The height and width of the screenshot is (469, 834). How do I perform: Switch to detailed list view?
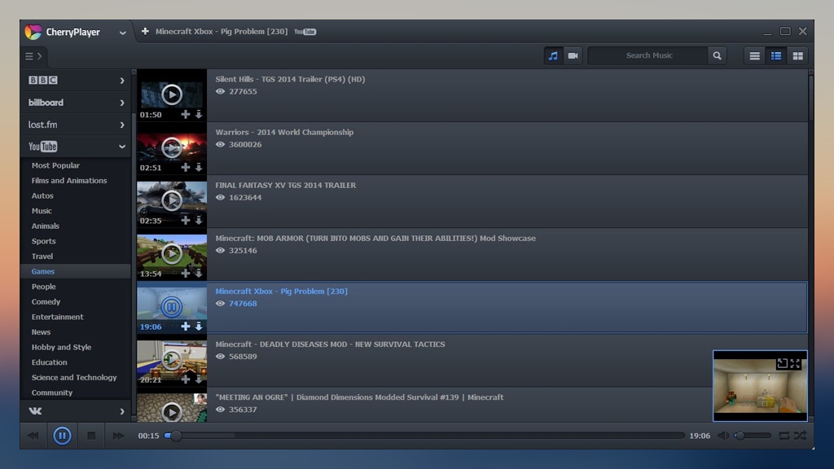776,56
